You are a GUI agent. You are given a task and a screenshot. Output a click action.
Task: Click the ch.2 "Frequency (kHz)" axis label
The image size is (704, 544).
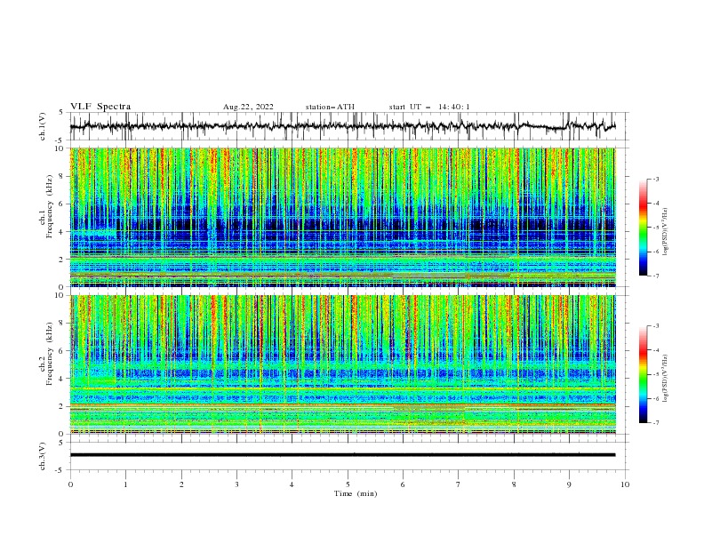pos(50,354)
